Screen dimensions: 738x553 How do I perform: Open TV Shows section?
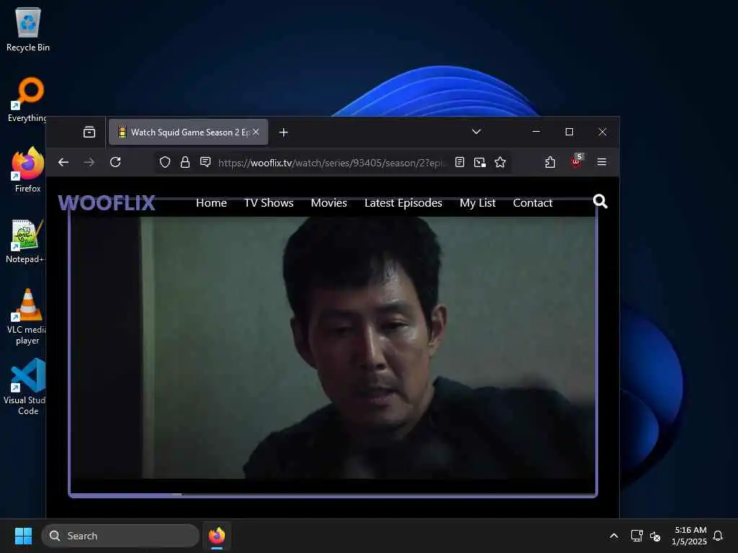coord(269,202)
